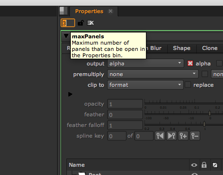Click the feather slider handle

(209, 113)
